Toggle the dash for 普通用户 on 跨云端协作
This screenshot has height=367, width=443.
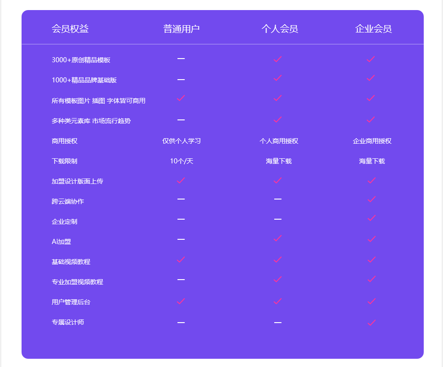click(x=181, y=200)
